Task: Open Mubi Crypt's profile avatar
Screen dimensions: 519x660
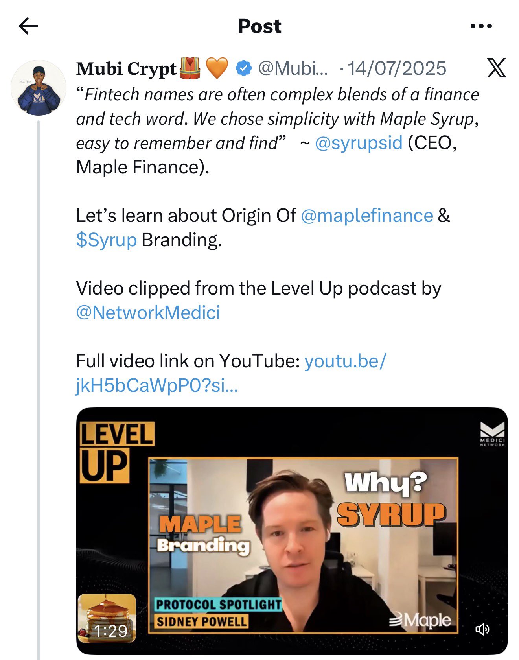Action: point(39,88)
